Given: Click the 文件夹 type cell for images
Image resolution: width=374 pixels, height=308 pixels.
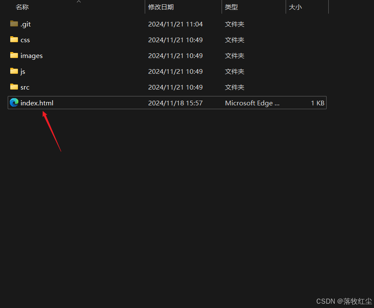Looking at the screenshot, I should (234, 55).
